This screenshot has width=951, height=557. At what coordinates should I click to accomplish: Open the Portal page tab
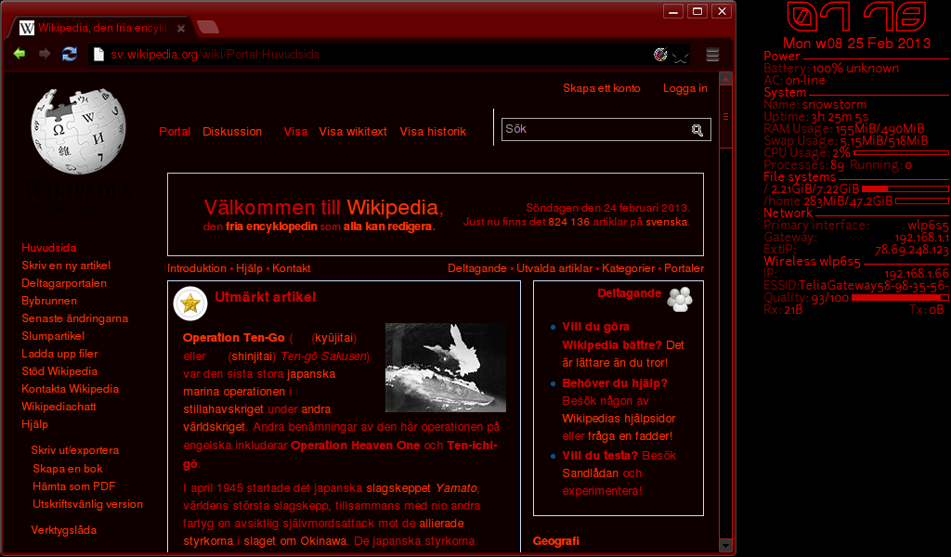(175, 132)
